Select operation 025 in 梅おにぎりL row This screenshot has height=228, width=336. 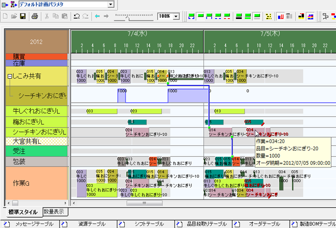click(x=137, y=122)
